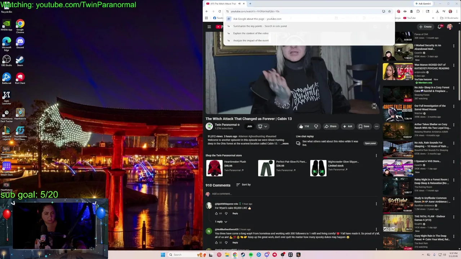Select 'Ask Google about this page' suggestion
The width and height of the screenshot is (461, 259).
click(309, 19)
